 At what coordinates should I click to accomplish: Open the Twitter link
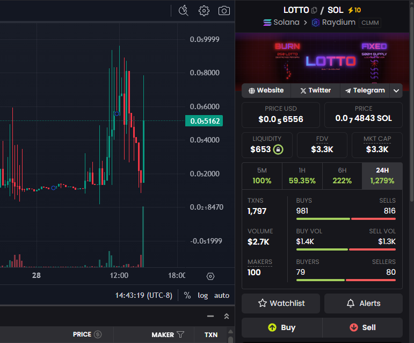(x=316, y=91)
